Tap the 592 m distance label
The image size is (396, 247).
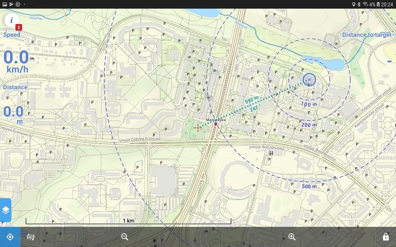[252, 99]
